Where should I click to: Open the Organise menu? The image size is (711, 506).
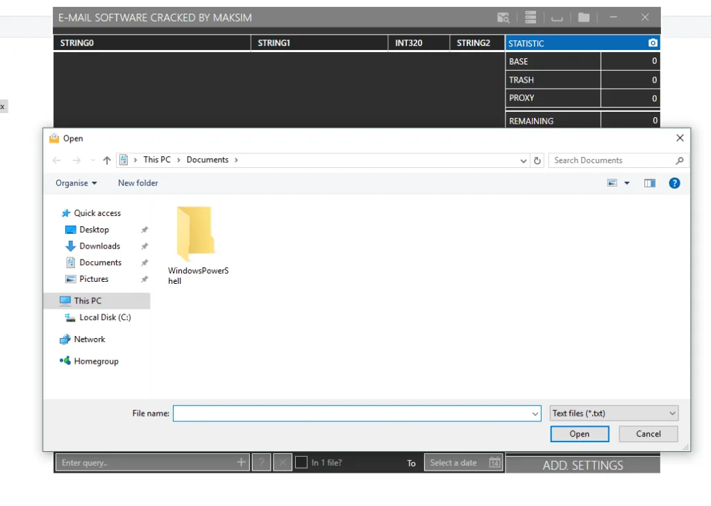pyautogui.click(x=76, y=183)
